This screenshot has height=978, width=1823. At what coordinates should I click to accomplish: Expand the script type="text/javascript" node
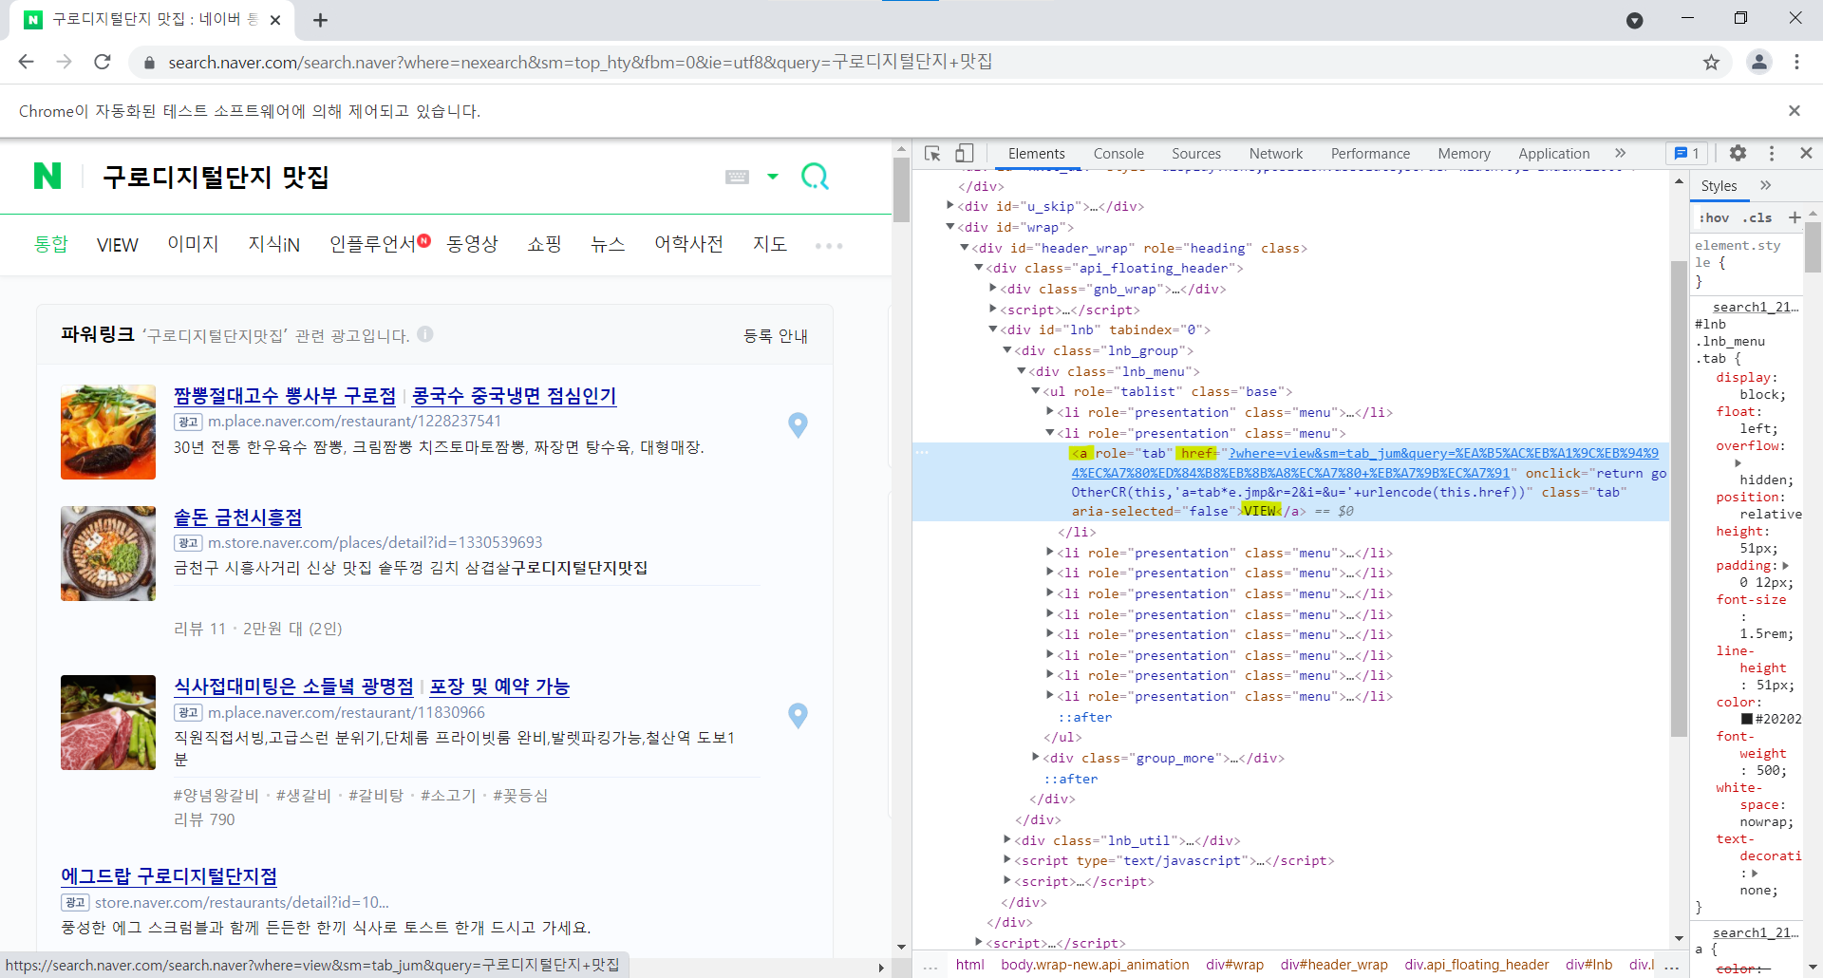pos(1007,859)
